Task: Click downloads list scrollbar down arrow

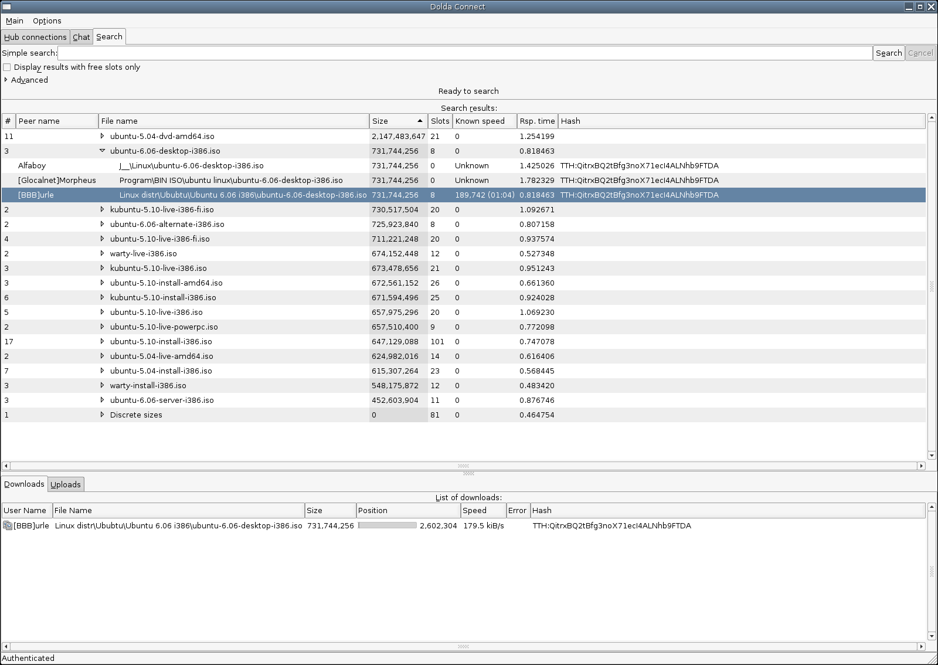Action: 932,636
